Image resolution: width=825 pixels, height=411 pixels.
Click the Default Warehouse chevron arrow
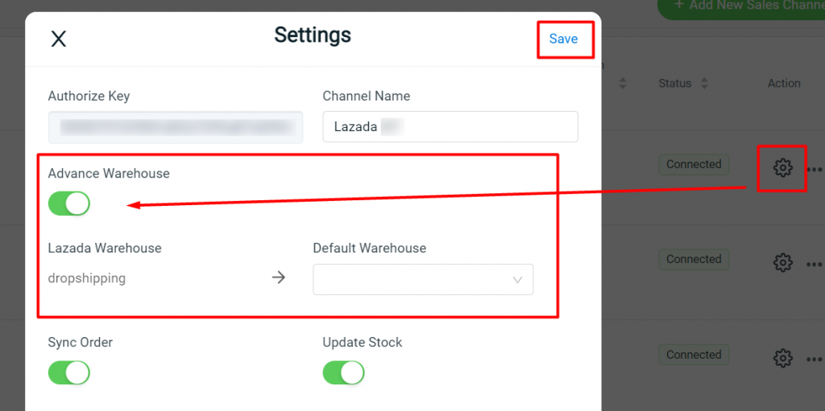point(517,280)
